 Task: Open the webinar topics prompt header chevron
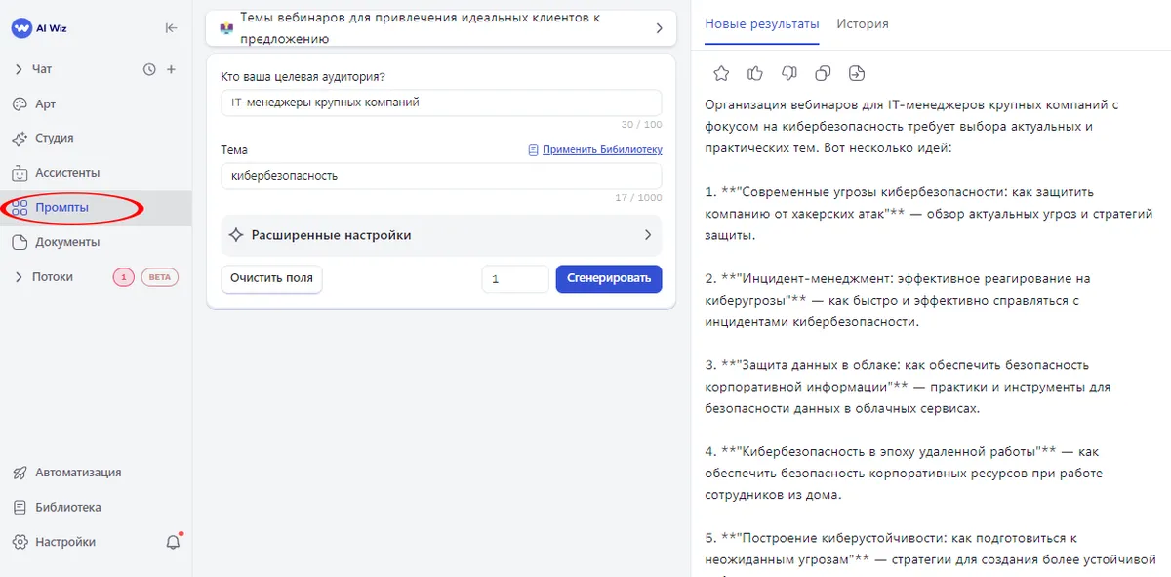click(659, 28)
